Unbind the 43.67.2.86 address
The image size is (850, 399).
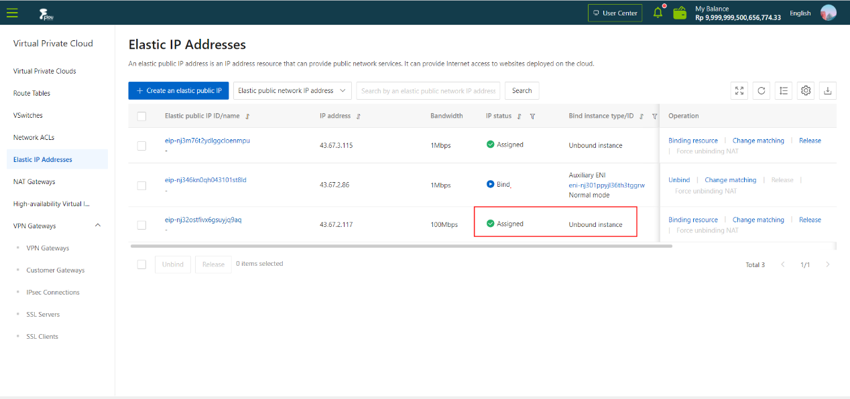tap(679, 180)
